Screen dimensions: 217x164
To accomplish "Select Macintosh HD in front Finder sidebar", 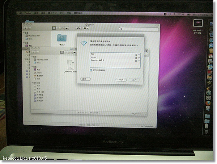I will pyautogui.click(x=41, y=60).
